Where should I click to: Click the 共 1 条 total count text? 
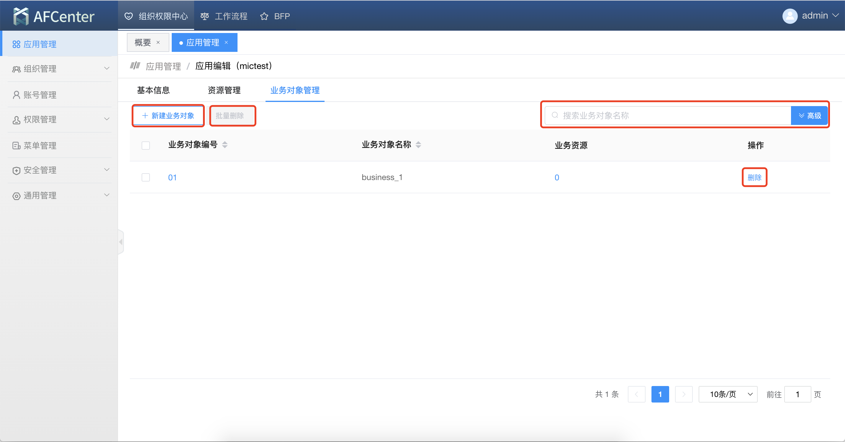(x=607, y=394)
